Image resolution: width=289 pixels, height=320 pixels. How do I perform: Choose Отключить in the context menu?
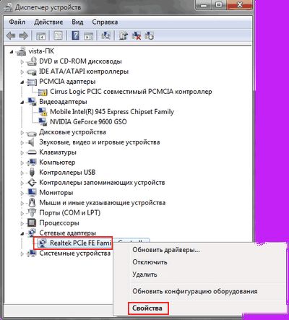pos(150,262)
